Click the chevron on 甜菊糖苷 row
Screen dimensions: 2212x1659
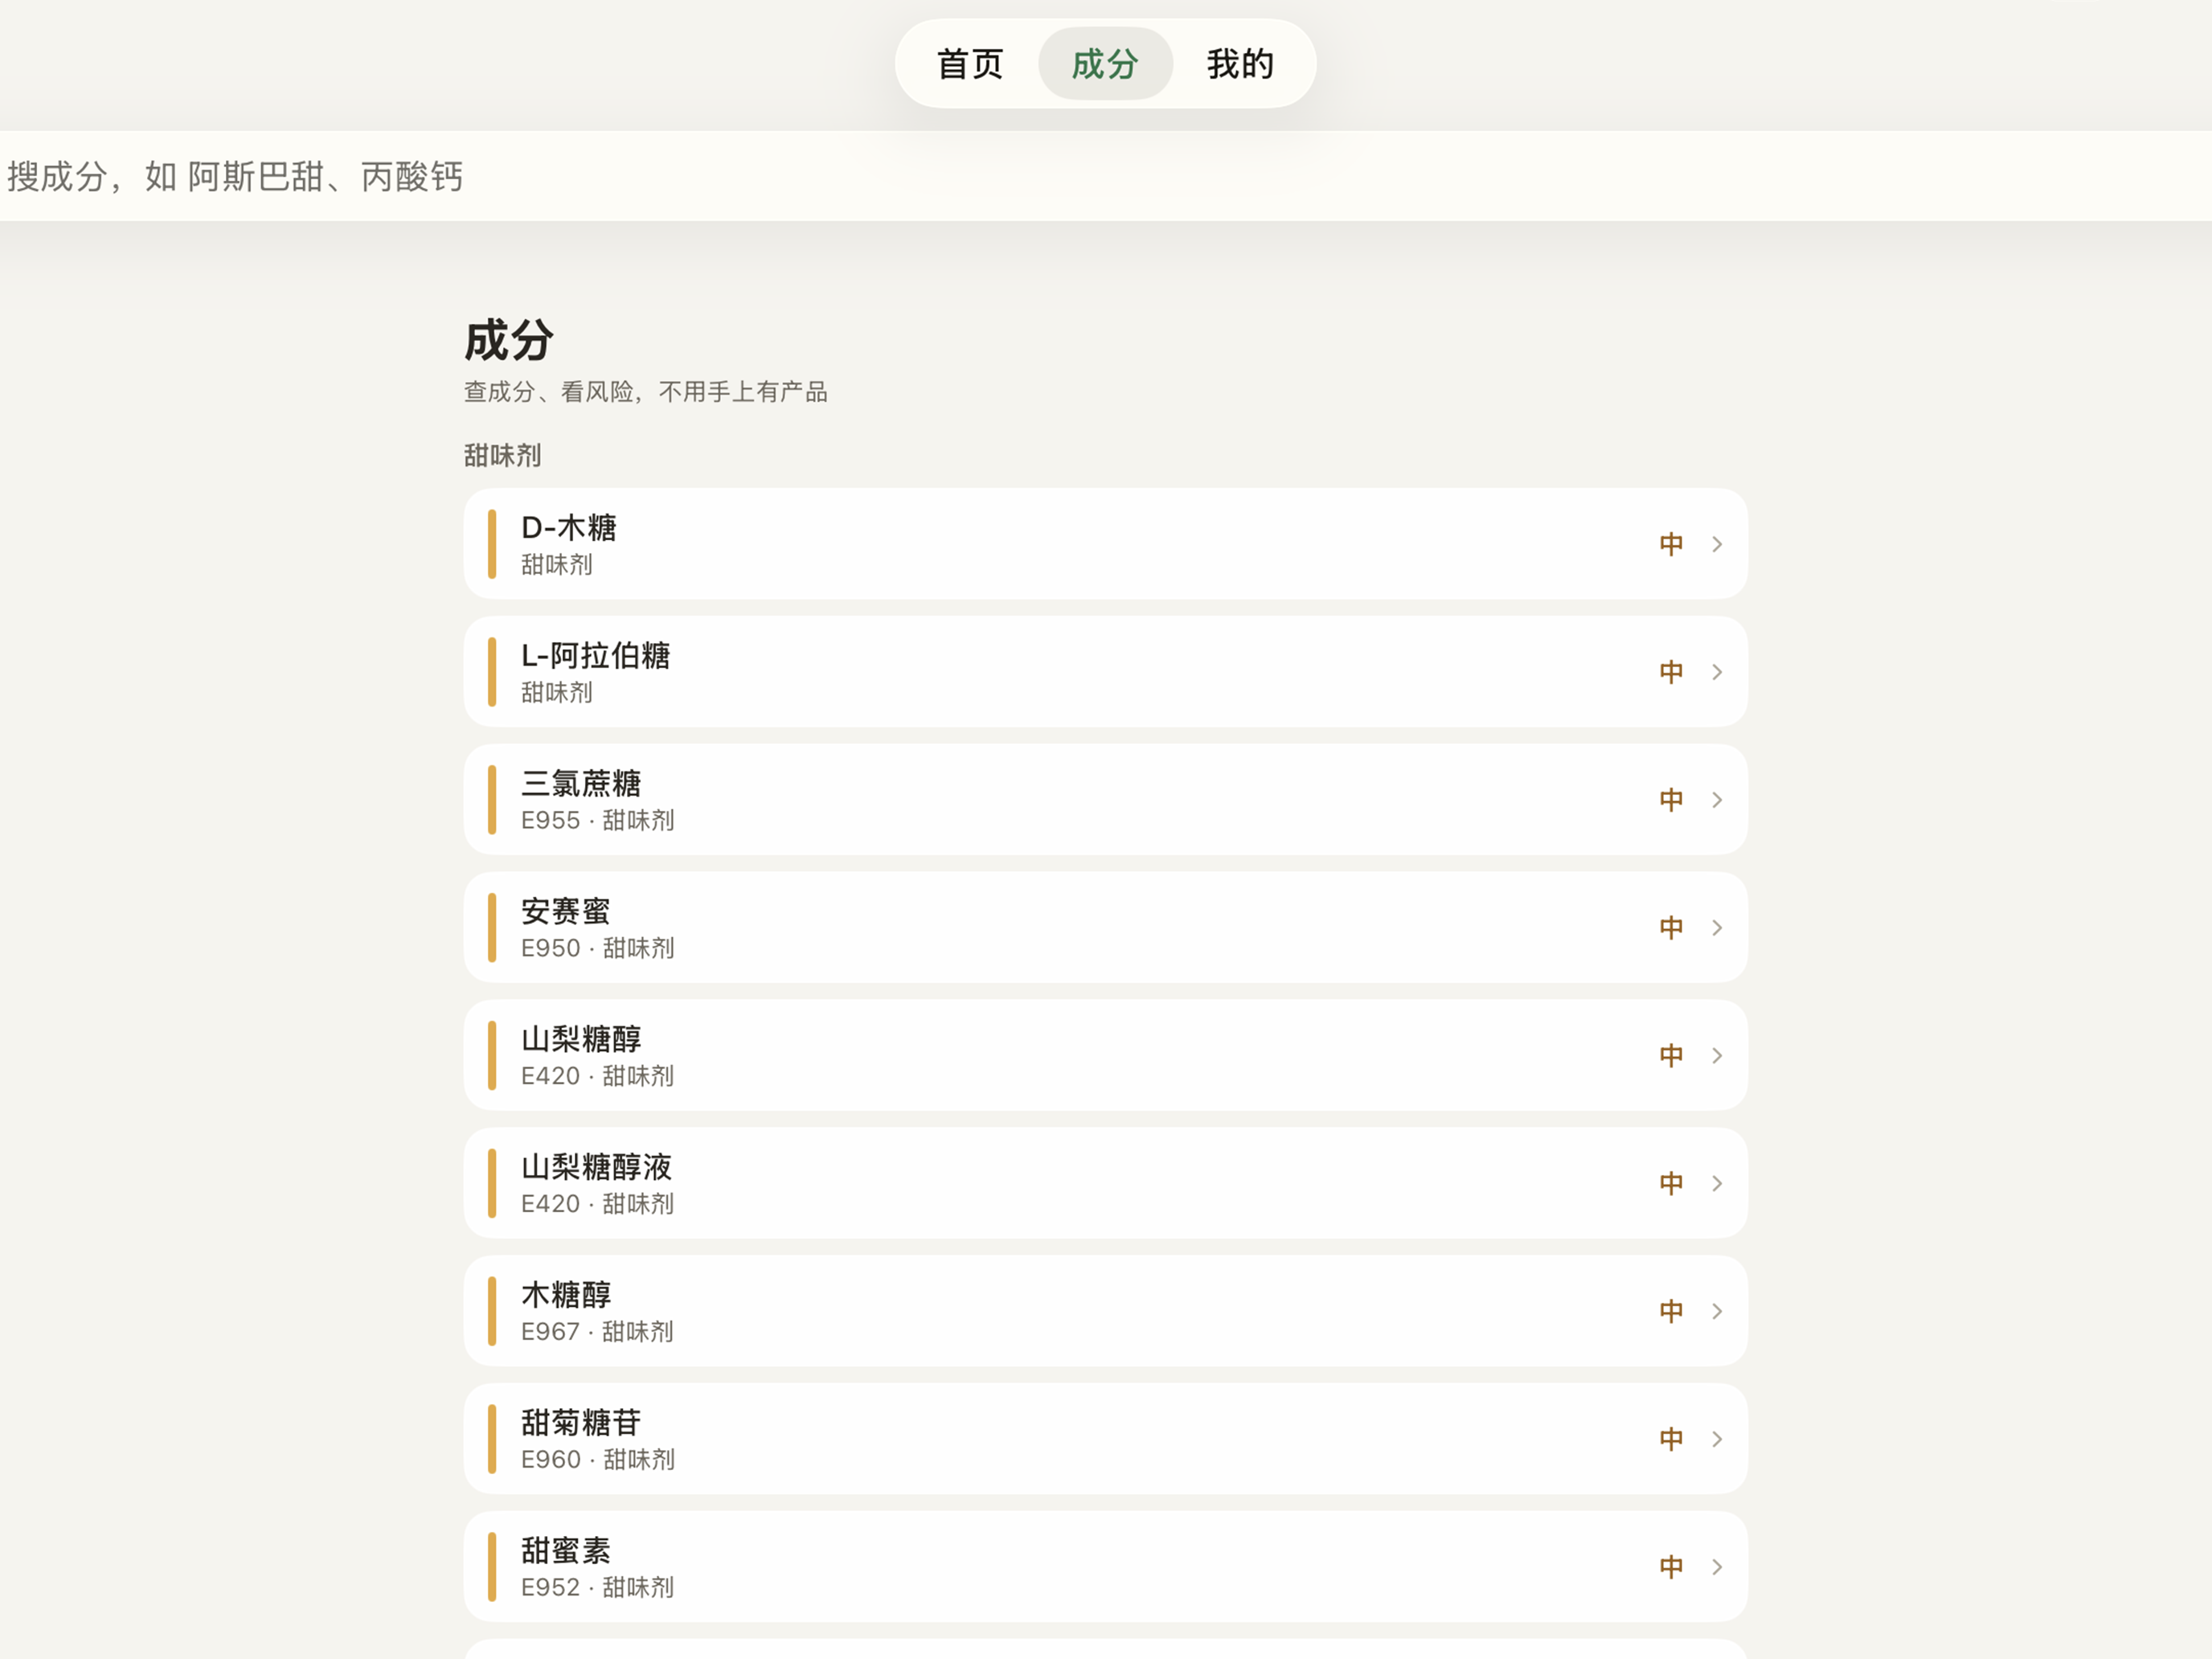click(x=1717, y=1439)
